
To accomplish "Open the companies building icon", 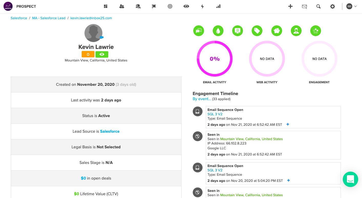I will click(x=138, y=6).
